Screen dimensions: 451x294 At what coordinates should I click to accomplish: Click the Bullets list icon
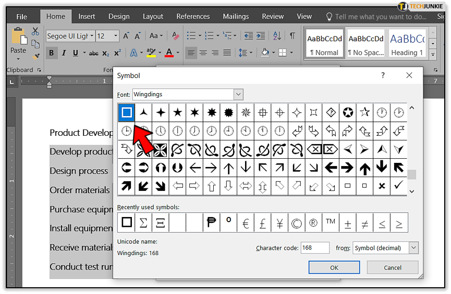pyautogui.click(x=191, y=36)
